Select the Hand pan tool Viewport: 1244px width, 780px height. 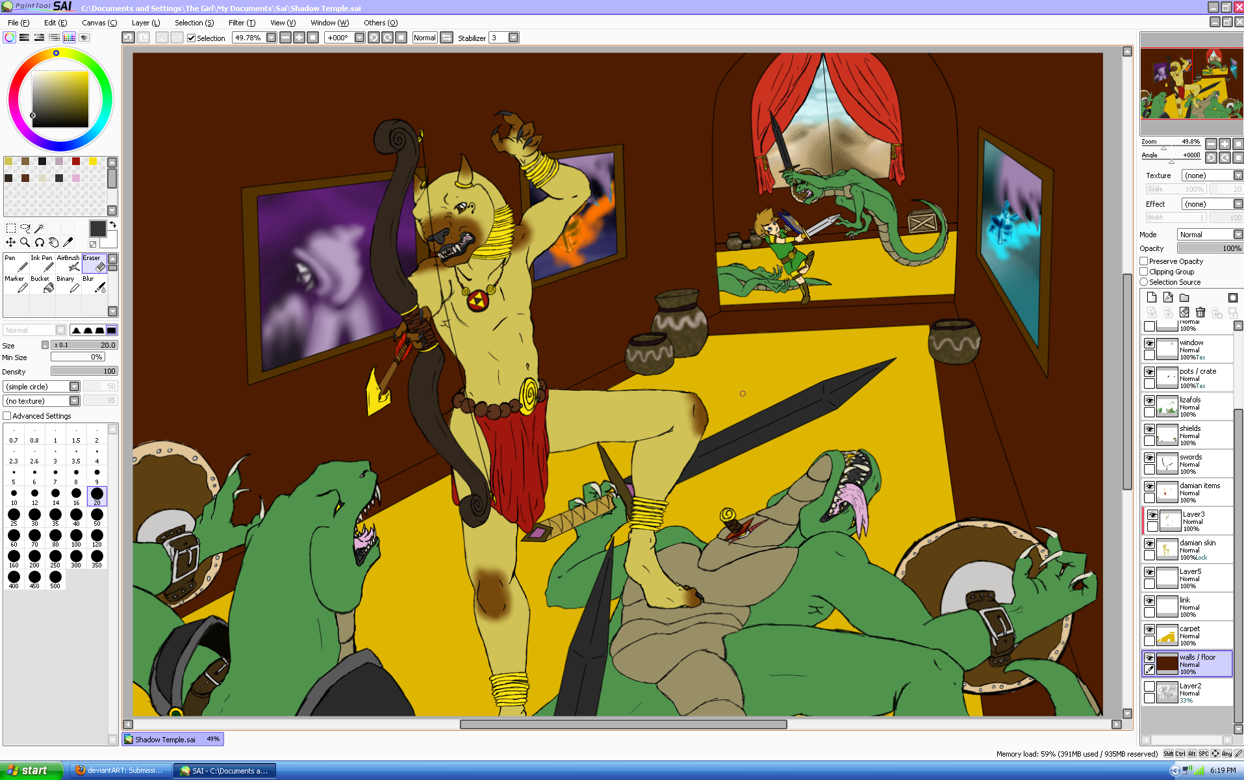pyautogui.click(x=54, y=242)
